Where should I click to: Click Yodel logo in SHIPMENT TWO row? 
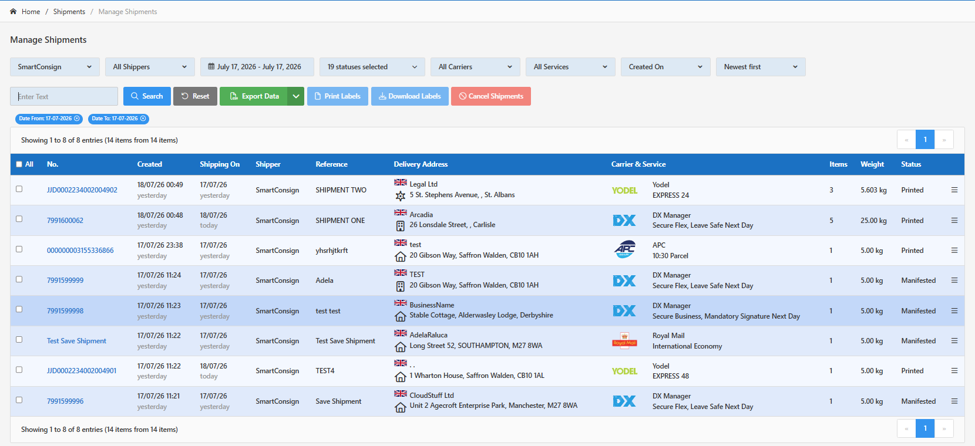point(624,190)
